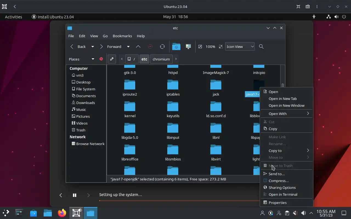This screenshot has height=219, width=351.
Task: Open the Forward history dropdown arrow
Action: click(128, 47)
